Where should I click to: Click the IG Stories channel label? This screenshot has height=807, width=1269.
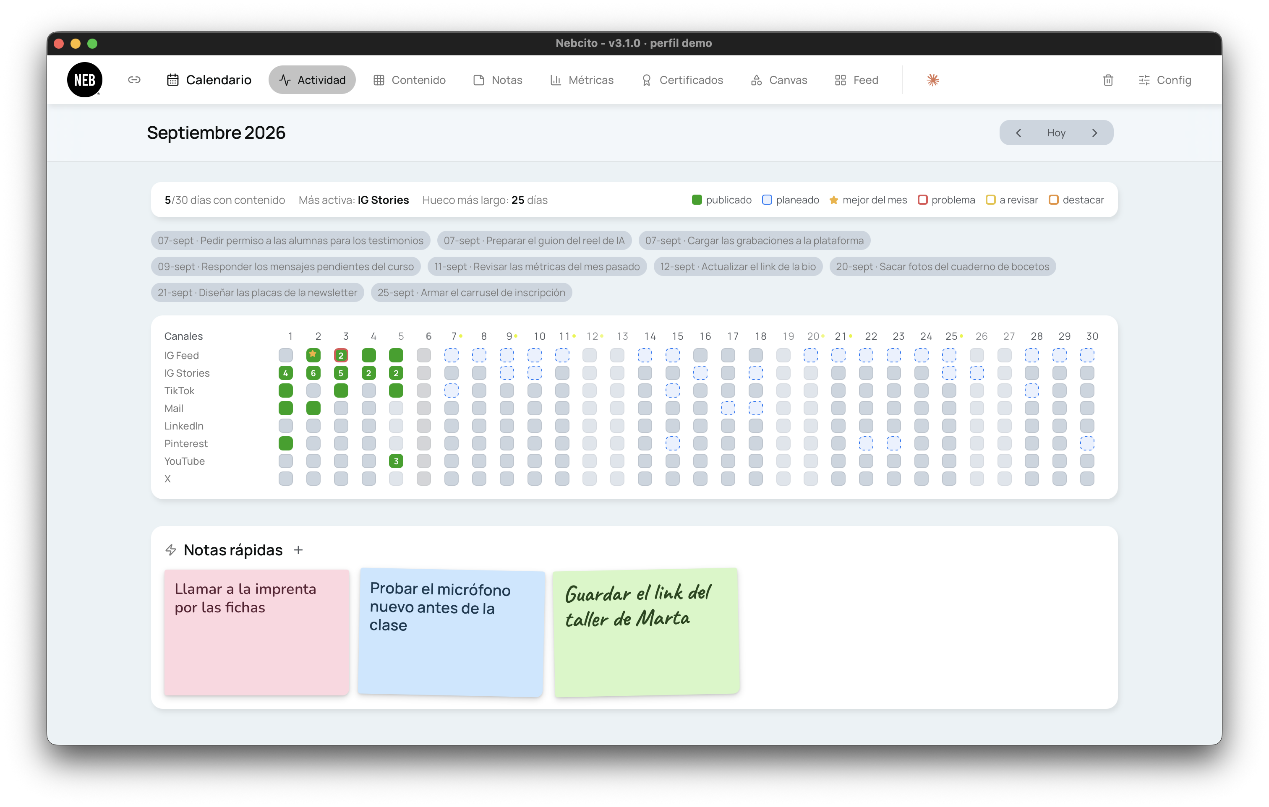[187, 373]
